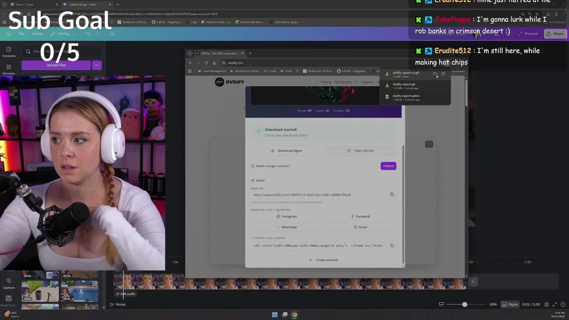Click the Chrome icon on the taskbar
569x320 pixels.
coord(294,315)
